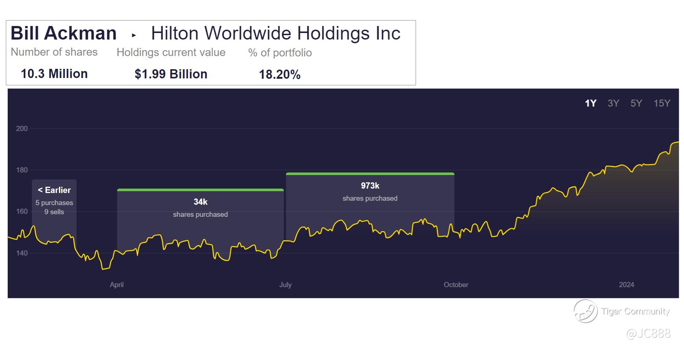Open the Earlier transactions box
This screenshot has height=349, width=684.
[x=54, y=200]
